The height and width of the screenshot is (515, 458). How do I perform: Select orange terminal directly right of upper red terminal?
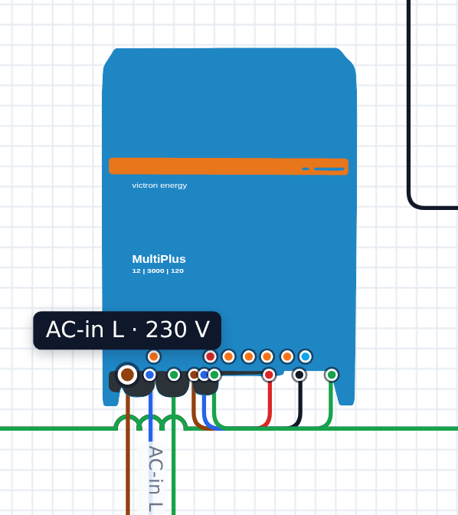229,356
